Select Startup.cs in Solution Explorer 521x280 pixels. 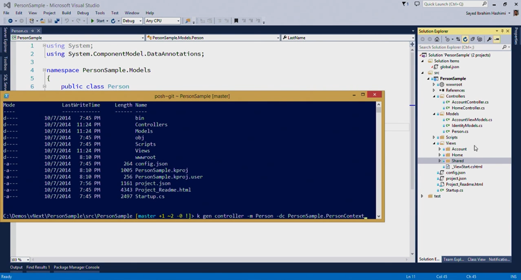454,190
